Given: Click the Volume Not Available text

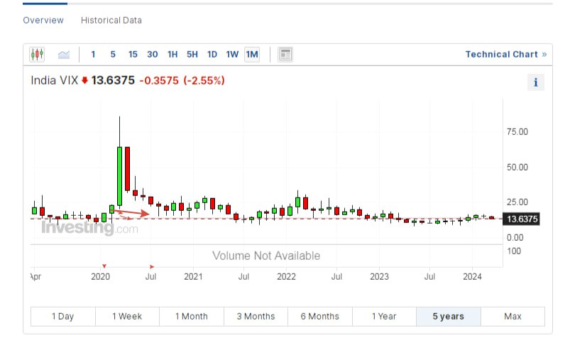Looking at the screenshot, I should click(266, 256).
